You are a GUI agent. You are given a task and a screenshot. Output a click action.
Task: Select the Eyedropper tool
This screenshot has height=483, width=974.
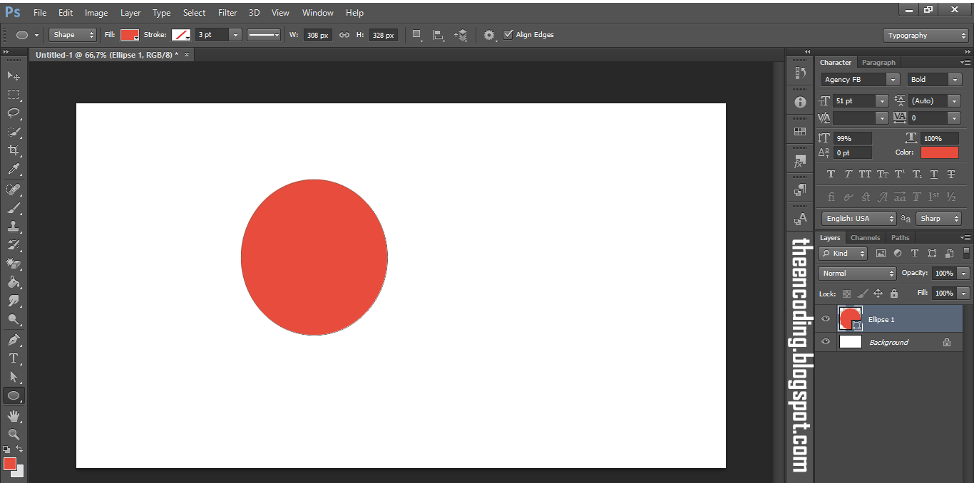pyautogui.click(x=14, y=170)
